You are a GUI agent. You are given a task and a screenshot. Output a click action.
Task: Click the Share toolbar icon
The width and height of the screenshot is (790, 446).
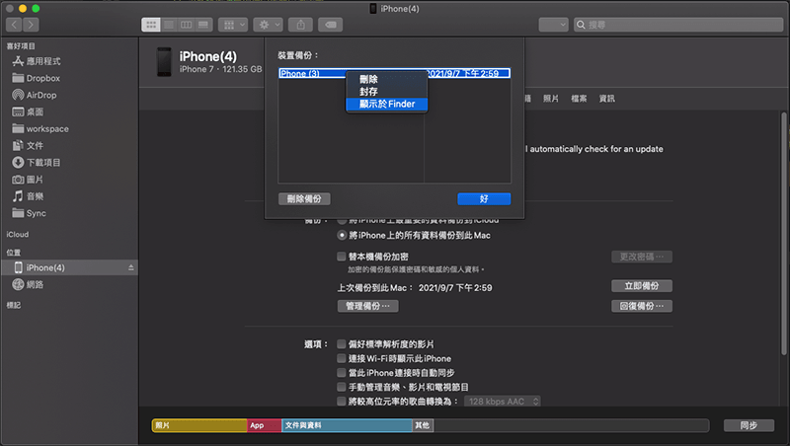coord(301,25)
